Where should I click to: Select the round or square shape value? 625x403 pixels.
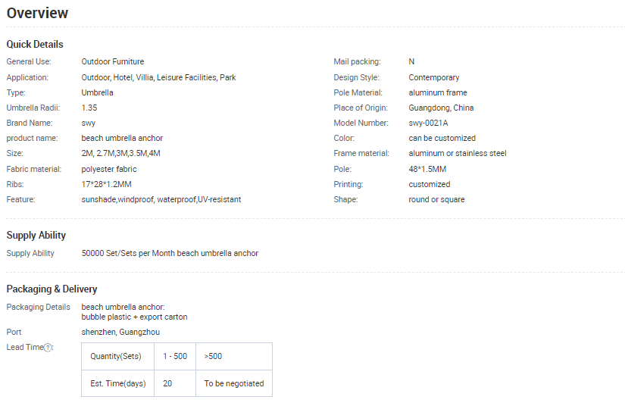click(x=436, y=199)
